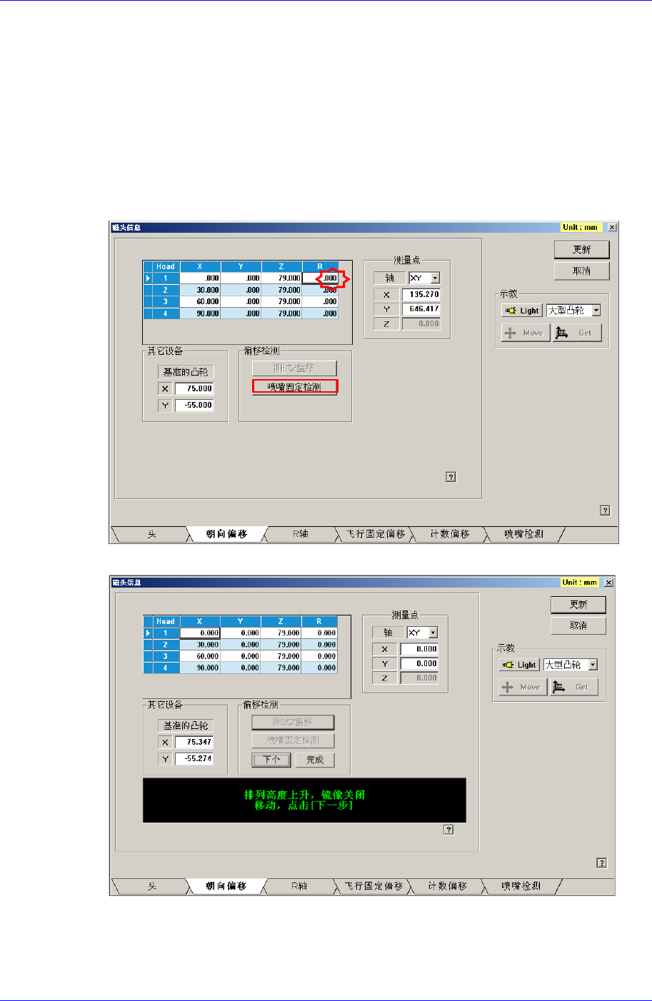
Task: Click the 30.000 X cell in lower table
Action: click(x=200, y=644)
